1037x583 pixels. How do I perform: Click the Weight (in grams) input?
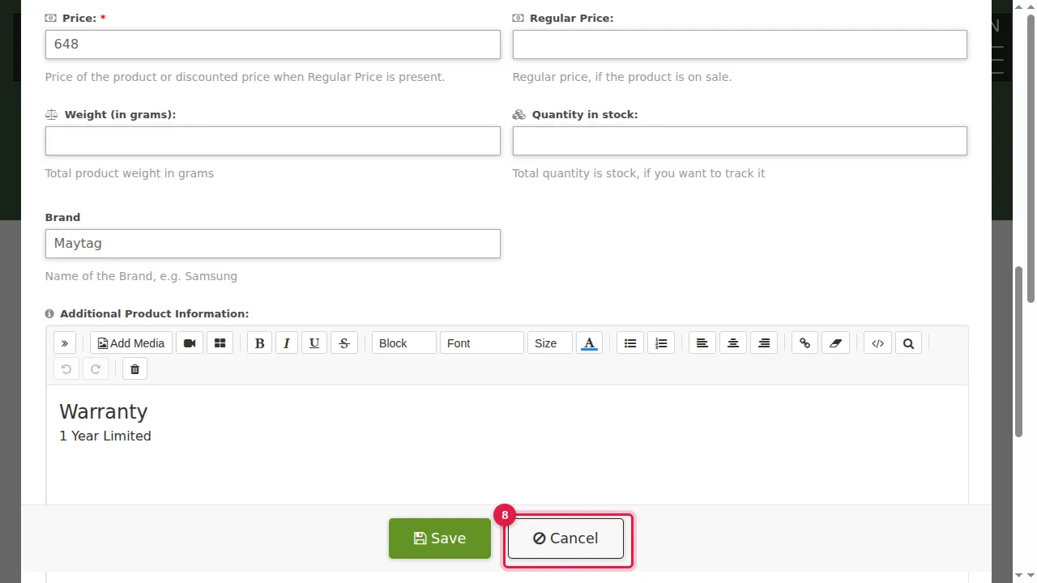(x=273, y=141)
